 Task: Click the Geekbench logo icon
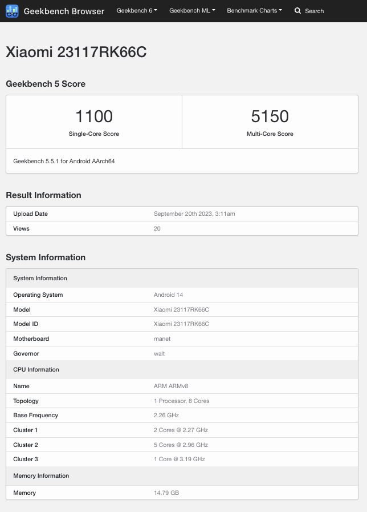(x=12, y=11)
